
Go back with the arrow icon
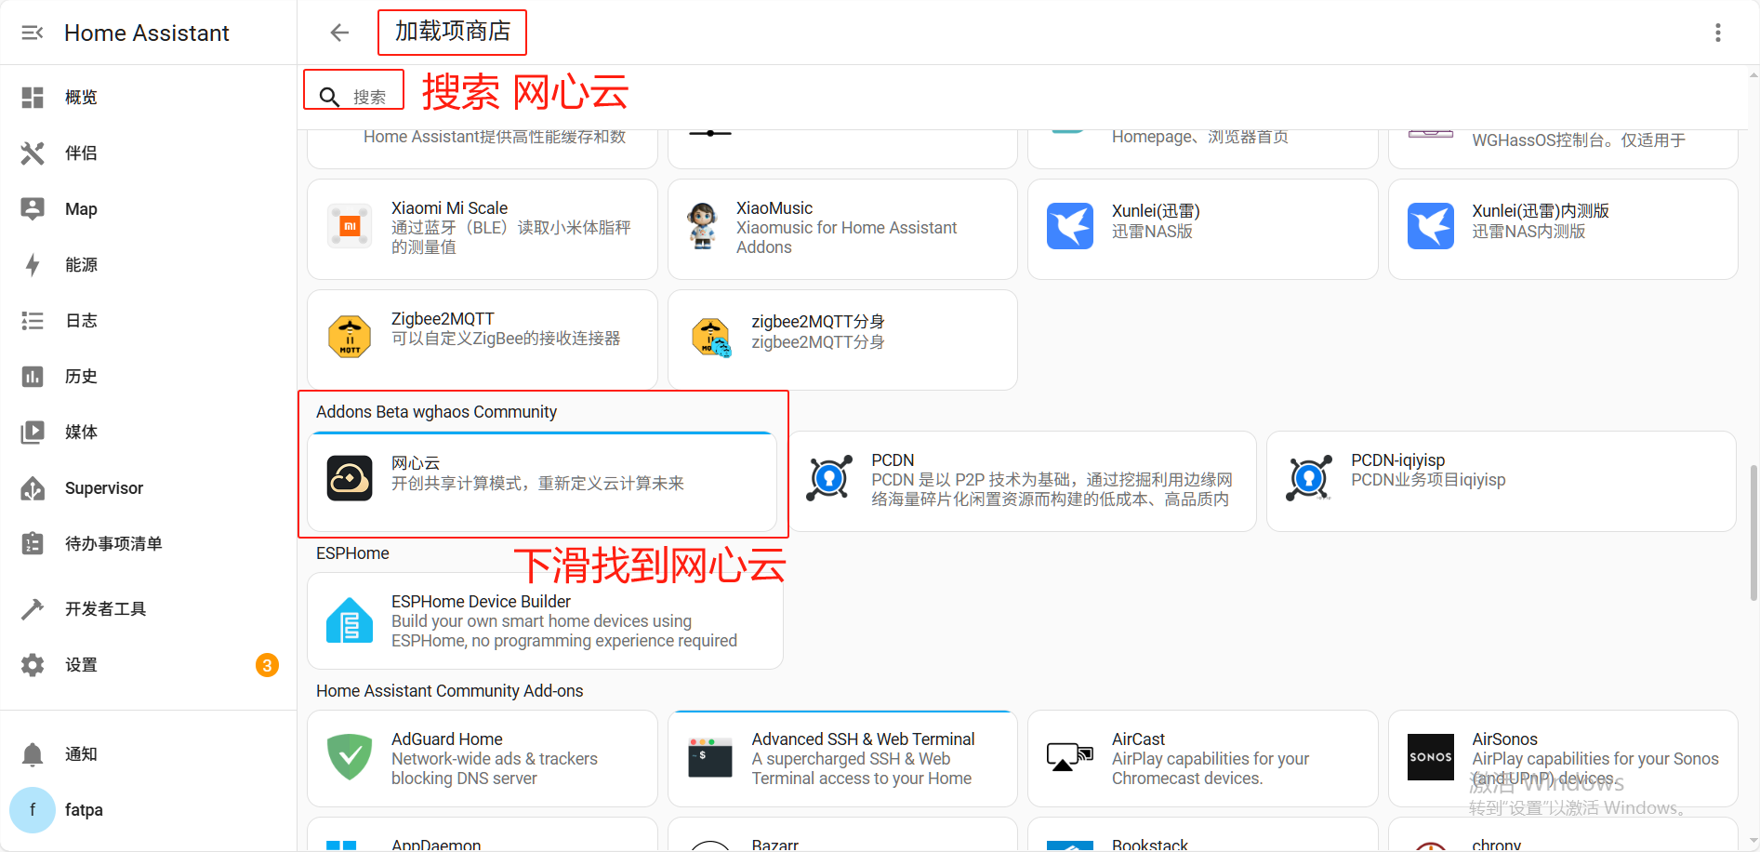tap(339, 33)
